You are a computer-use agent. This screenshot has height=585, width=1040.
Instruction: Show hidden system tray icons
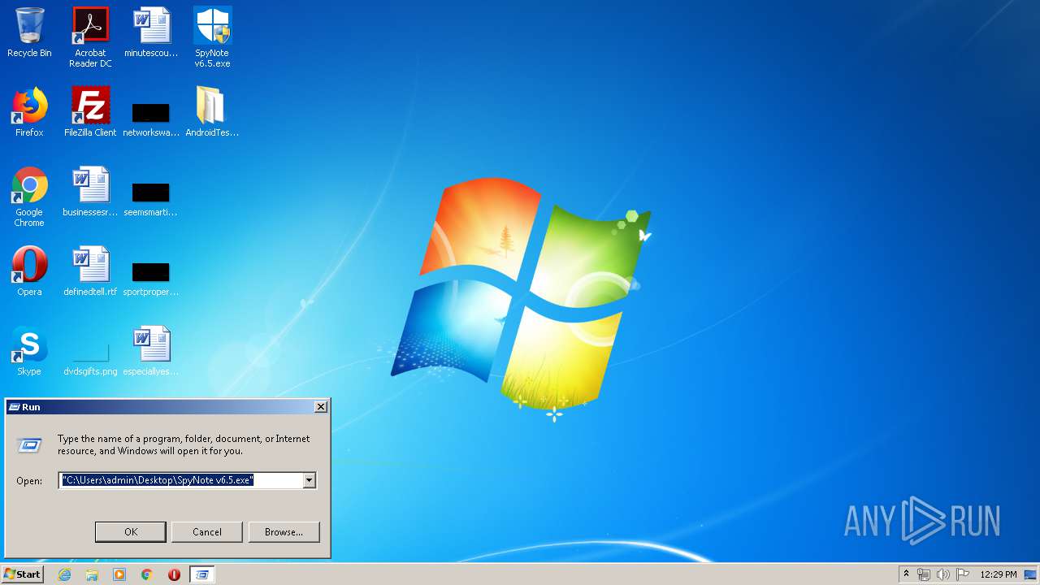pos(907,574)
